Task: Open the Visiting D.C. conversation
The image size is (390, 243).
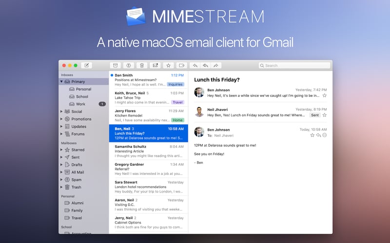Action: coord(149,205)
